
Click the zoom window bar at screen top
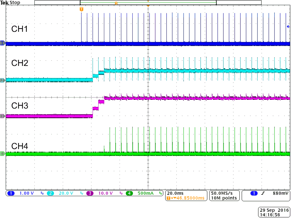pyautogui.click(x=148, y=2)
